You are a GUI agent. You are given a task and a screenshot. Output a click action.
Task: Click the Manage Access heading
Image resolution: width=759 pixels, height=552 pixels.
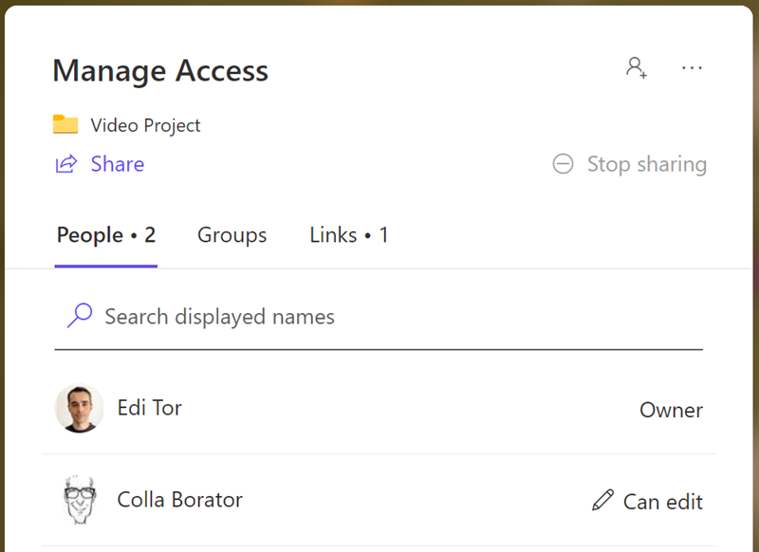pyautogui.click(x=160, y=70)
